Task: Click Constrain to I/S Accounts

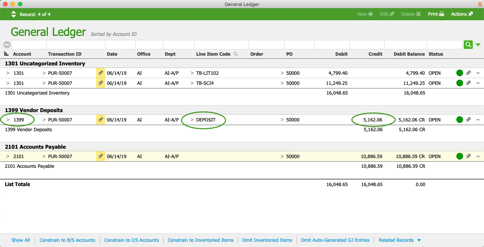Action: 132,240
